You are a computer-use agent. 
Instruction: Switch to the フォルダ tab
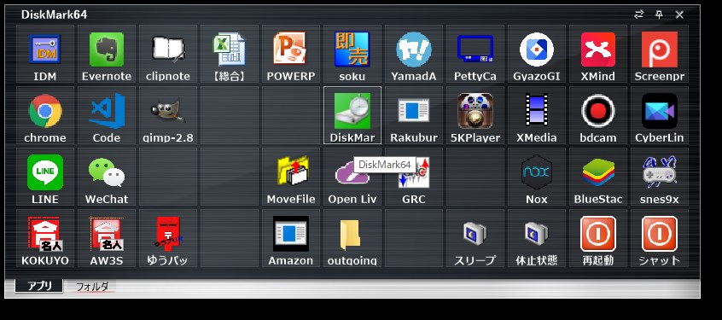click(x=91, y=287)
